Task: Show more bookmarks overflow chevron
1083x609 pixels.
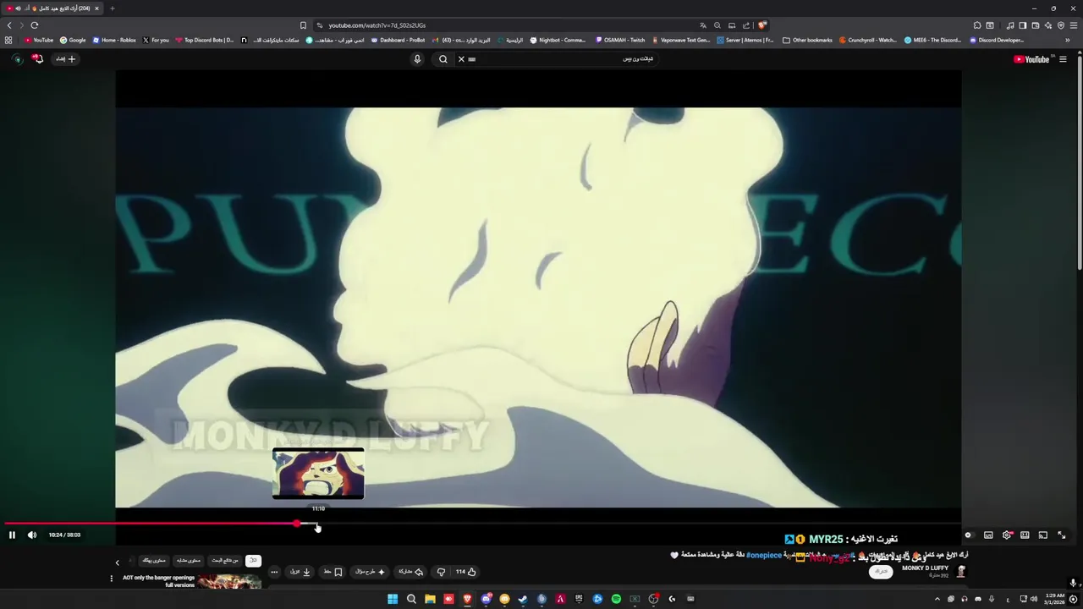Action: tap(1068, 40)
